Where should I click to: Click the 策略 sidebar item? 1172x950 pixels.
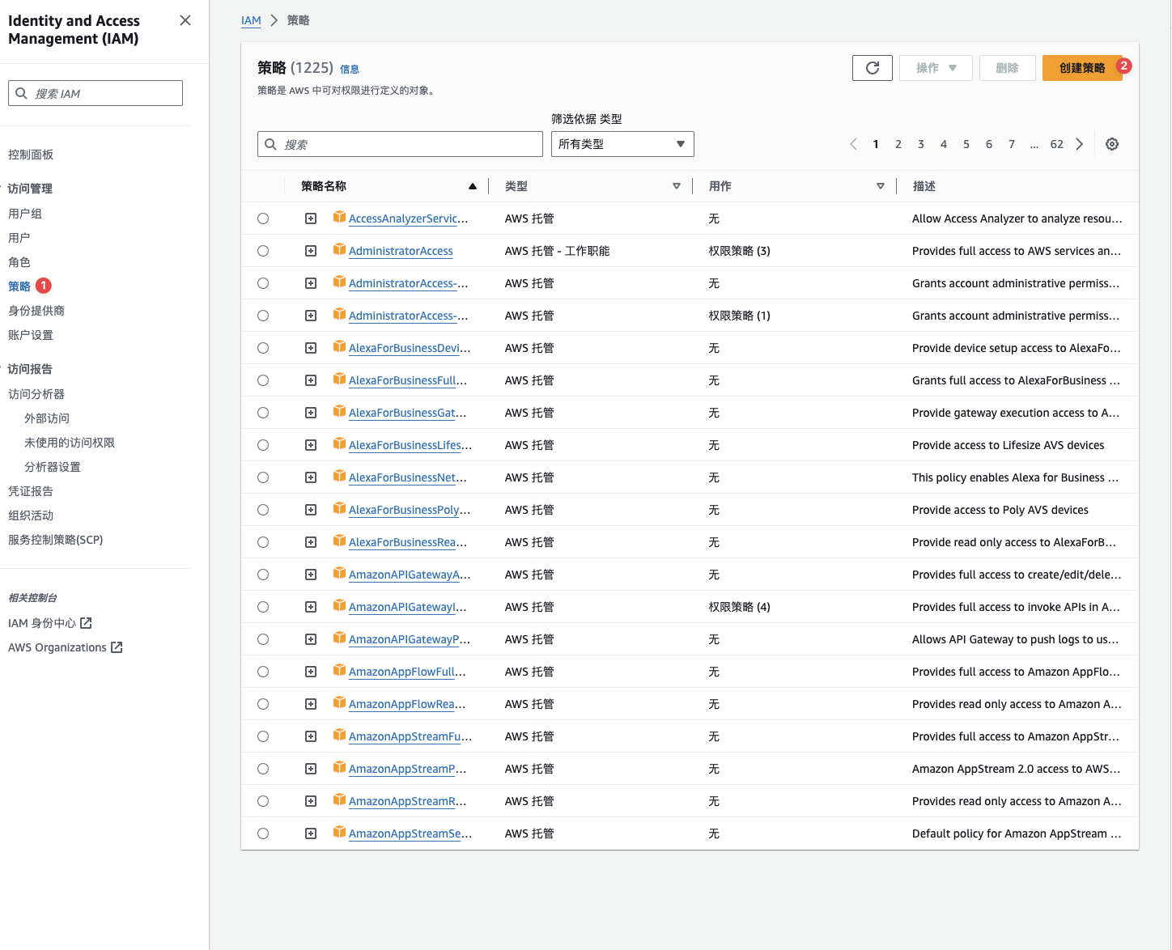[19, 286]
